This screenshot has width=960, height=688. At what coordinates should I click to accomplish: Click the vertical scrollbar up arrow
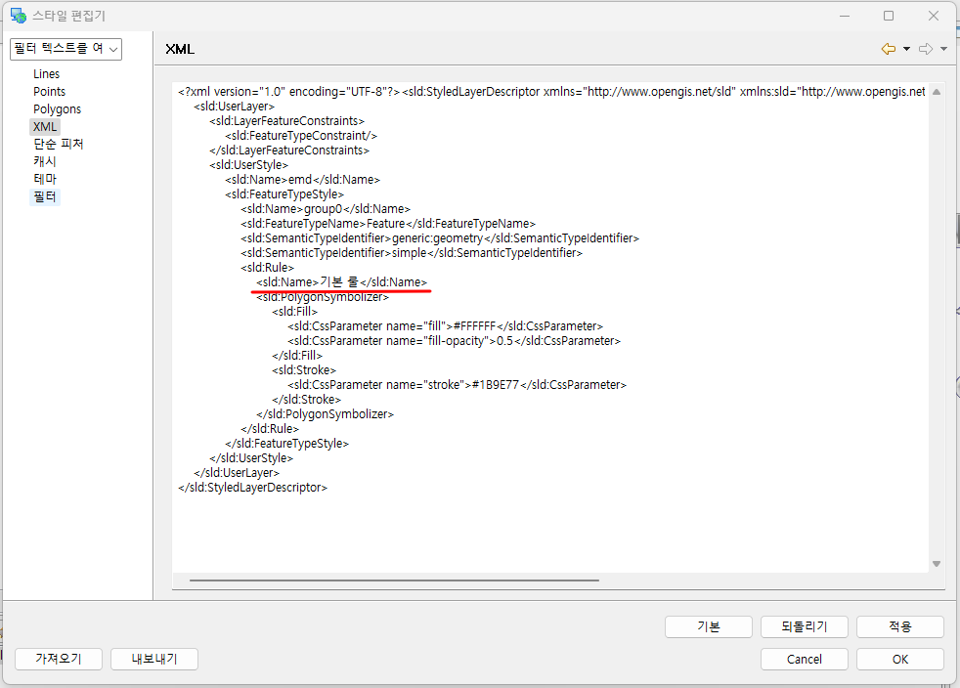coord(937,92)
